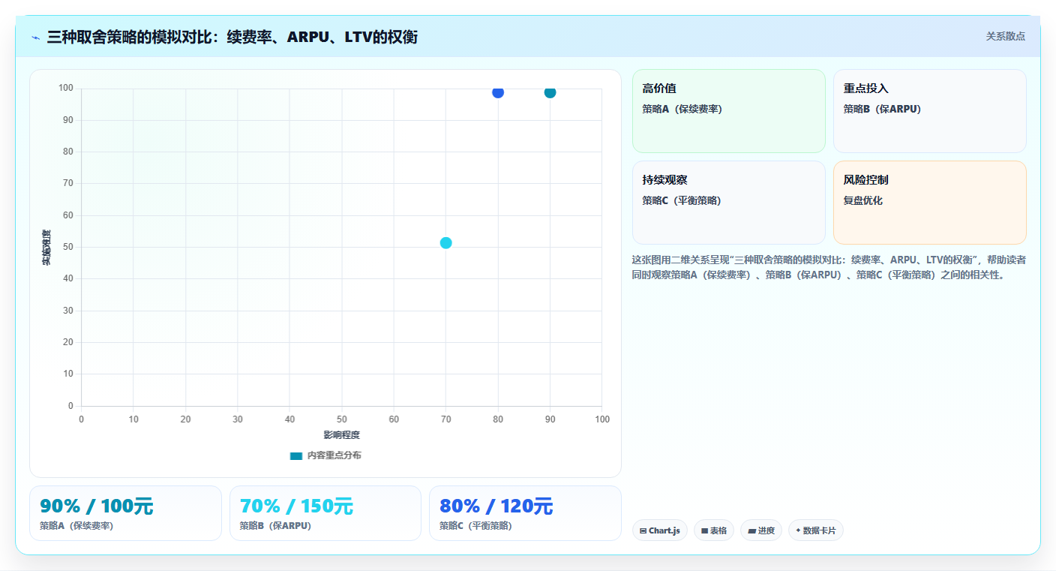Click the 表格 tag chip
The height and width of the screenshot is (571, 1056).
pyautogui.click(x=714, y=530)
